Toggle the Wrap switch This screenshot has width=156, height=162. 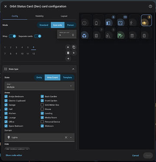(13, 36)
